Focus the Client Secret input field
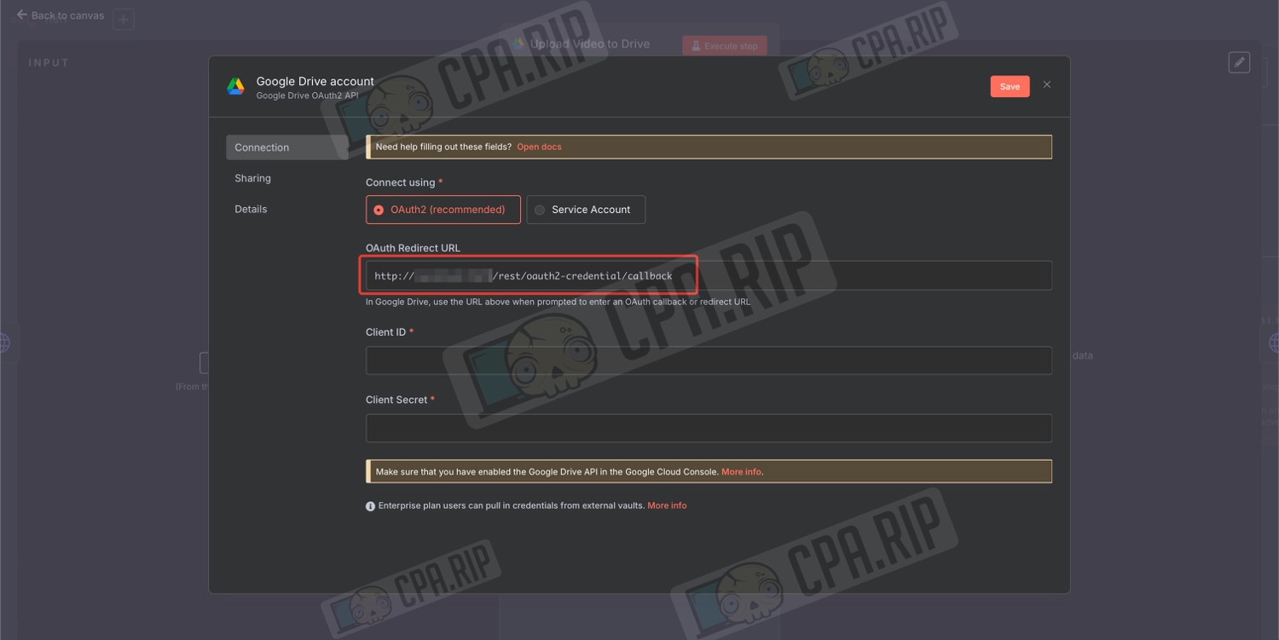Viewport: 1279px width, 640px height. 709,428
